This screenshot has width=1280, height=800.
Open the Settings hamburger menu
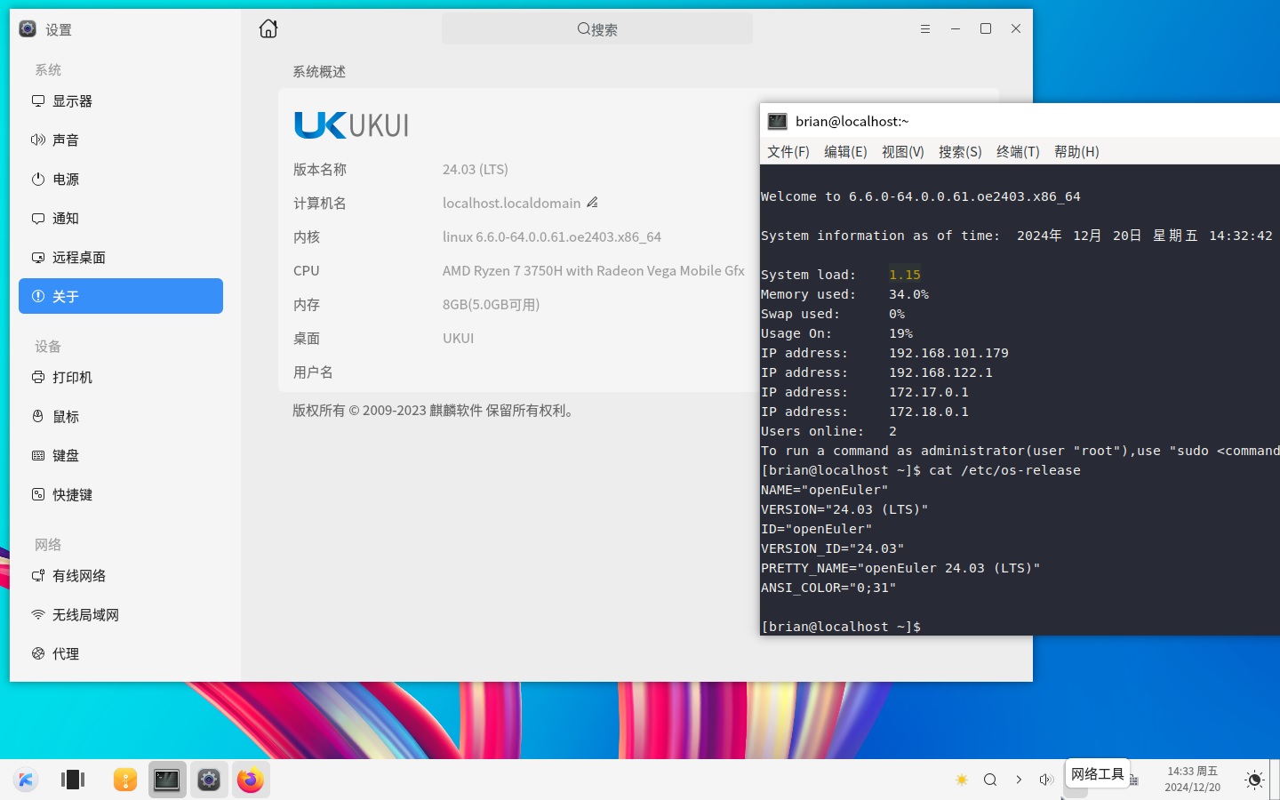tap(925, 29)
